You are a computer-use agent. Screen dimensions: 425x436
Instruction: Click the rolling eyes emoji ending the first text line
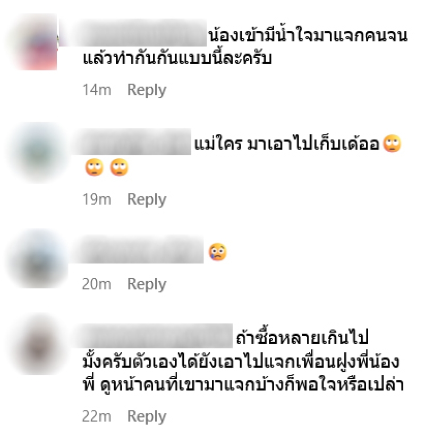coord(392,144)
